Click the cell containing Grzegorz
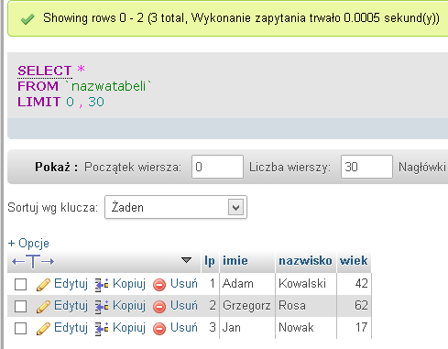The width and height of the screenshot is (448, 349). (x=247, y=306)
